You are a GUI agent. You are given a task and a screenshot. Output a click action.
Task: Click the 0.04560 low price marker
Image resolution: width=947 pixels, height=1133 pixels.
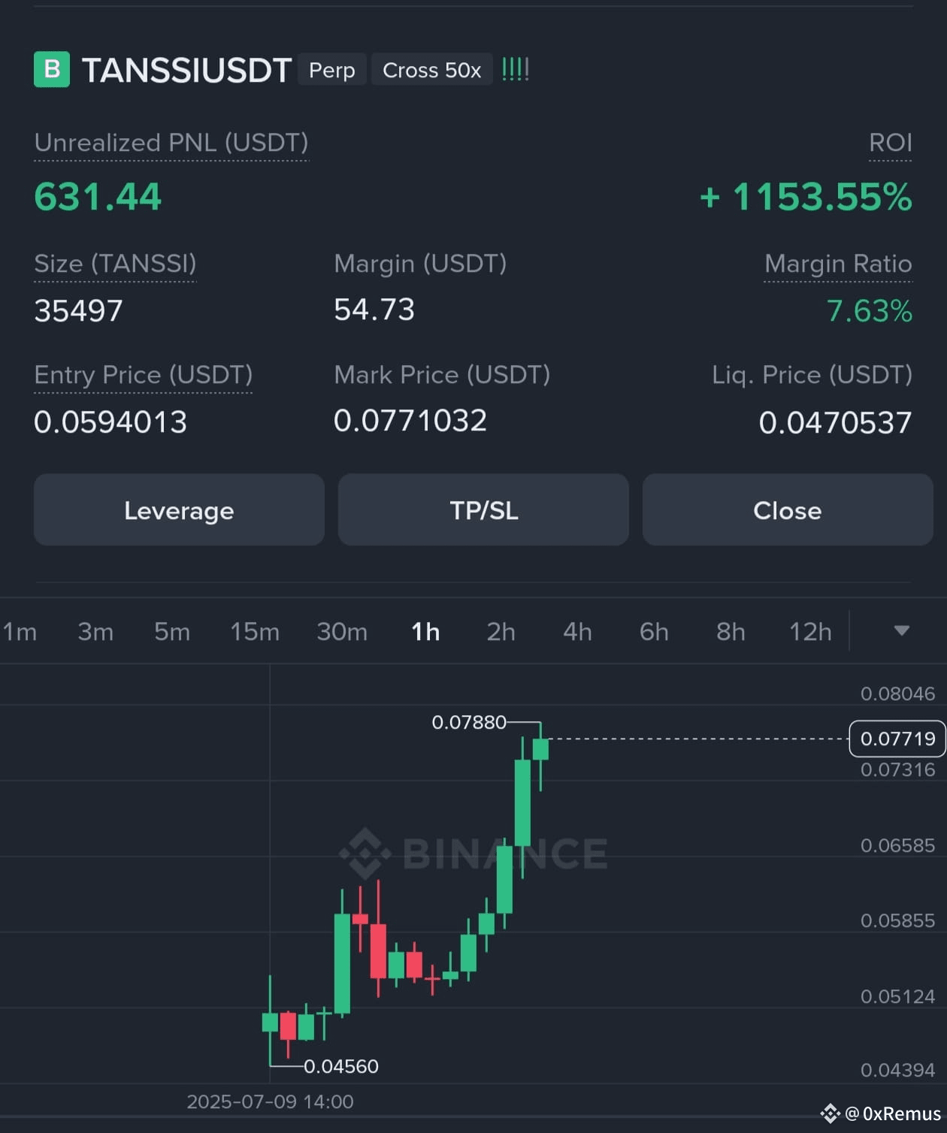[341, 1066]
